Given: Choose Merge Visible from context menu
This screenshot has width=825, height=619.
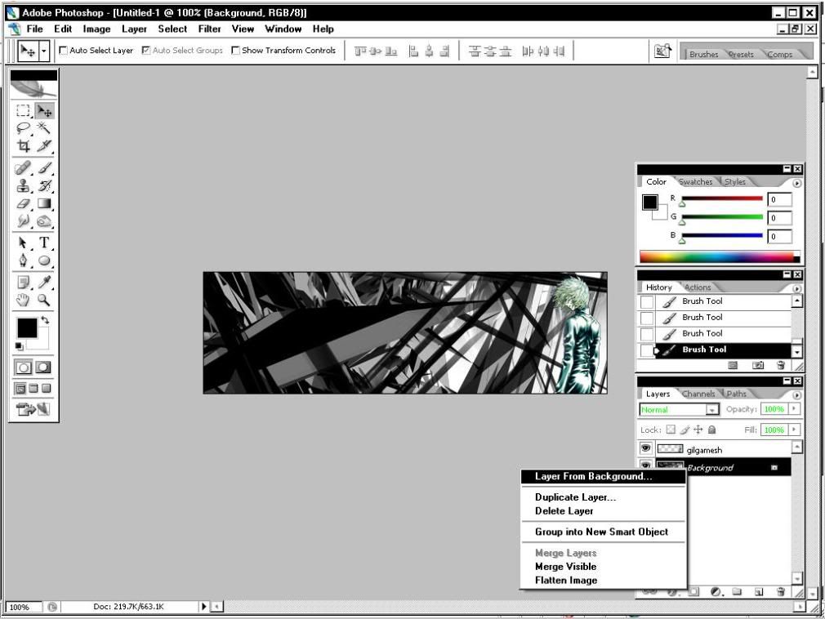Looking at the screenshot, I should [604, 567].
